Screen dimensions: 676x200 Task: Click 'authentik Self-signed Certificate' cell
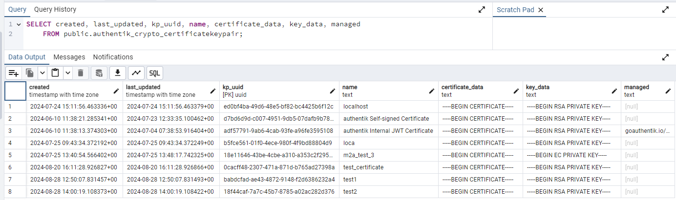pos(389,118)
